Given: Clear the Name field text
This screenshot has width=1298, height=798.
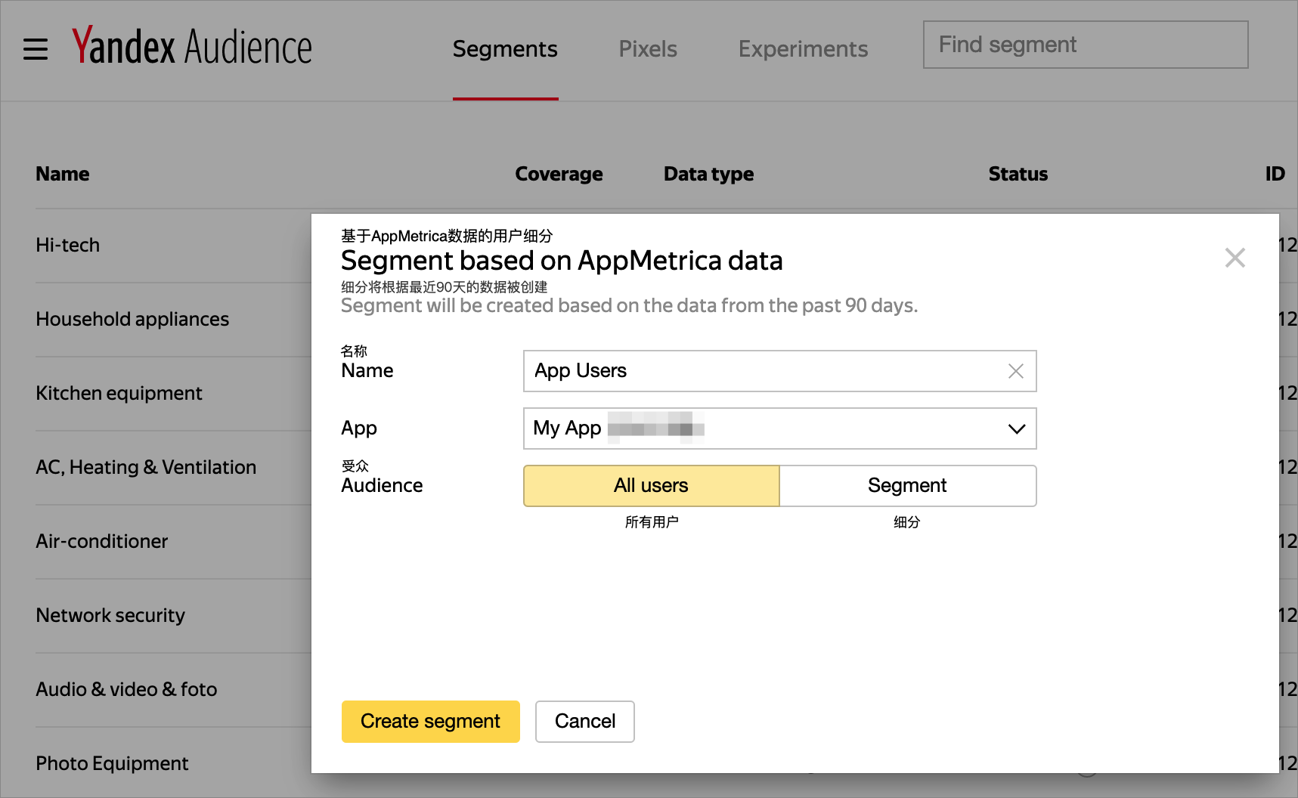Looking at the screenshot, I should point(1015,371).
